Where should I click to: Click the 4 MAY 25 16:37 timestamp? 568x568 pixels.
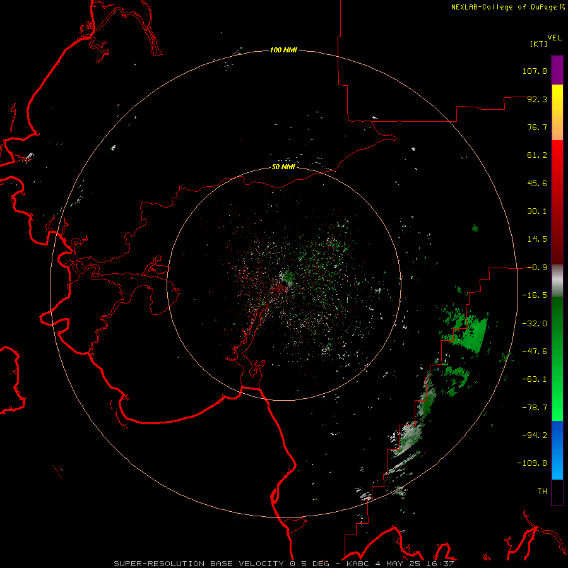pos(415,564)
